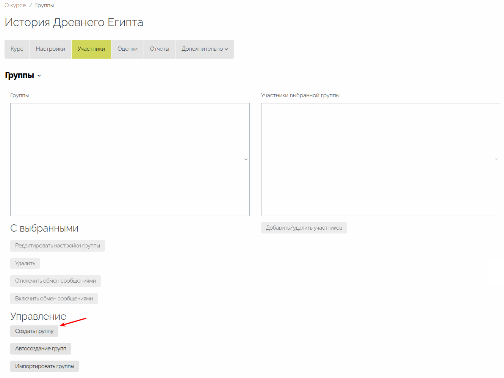
Task: Click Редактировать настройки группы button
Action: 58,246
